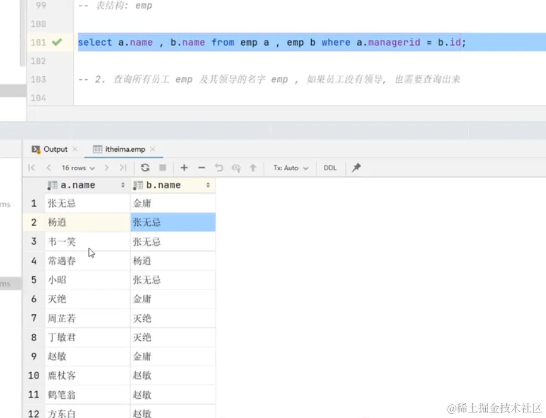Submit changes with the up-arrow icon
The height and width of the screenshot is (418, 546).
tap(253, 168)
